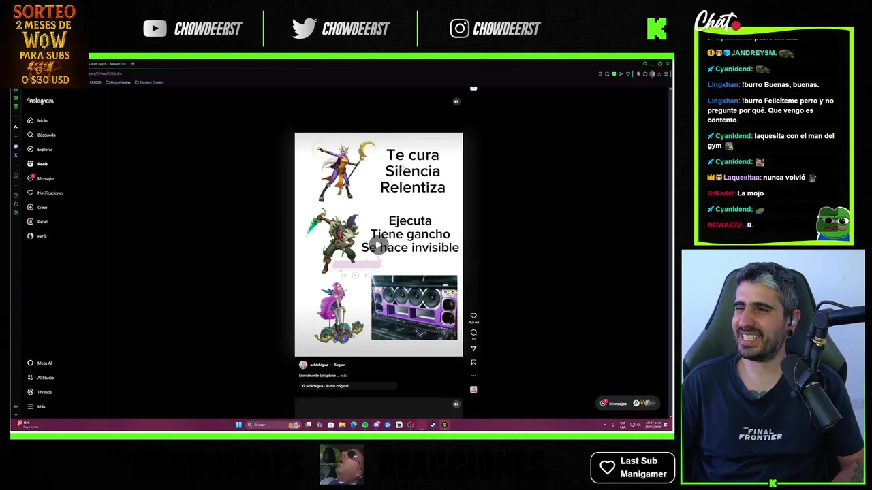Open Búsqueda search in Instagram sidebar
This screenshot has height=490, width=872.
[x=42, y=135]
